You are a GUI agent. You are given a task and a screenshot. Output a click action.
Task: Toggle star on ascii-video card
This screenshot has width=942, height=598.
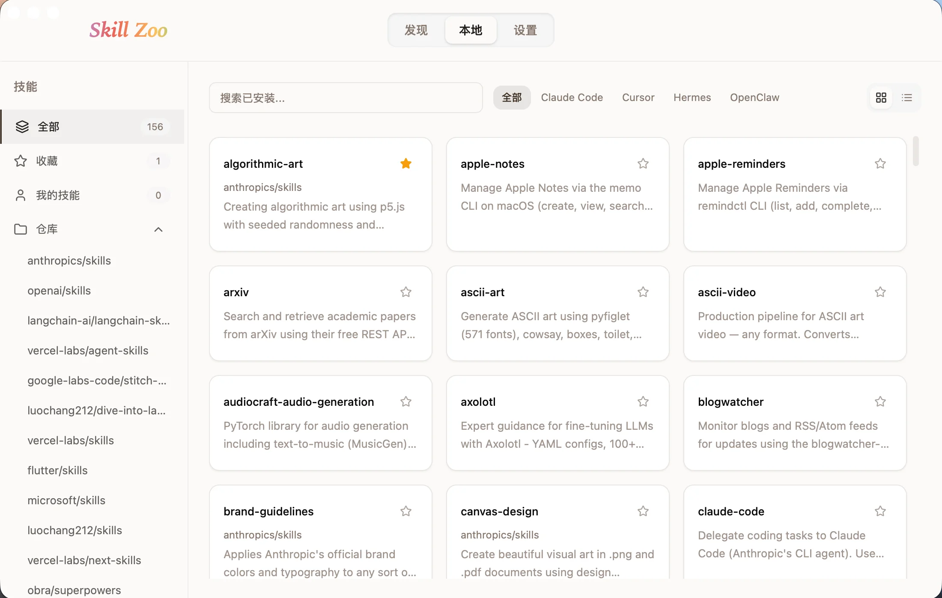pyautogui.click(x=880, y=292)
